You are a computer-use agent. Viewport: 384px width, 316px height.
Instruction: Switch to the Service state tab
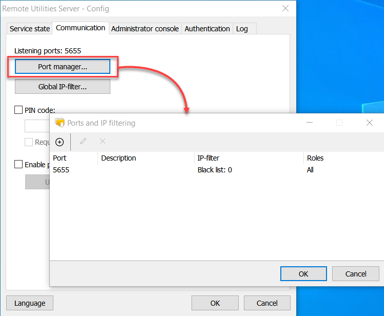pos(29,29)
